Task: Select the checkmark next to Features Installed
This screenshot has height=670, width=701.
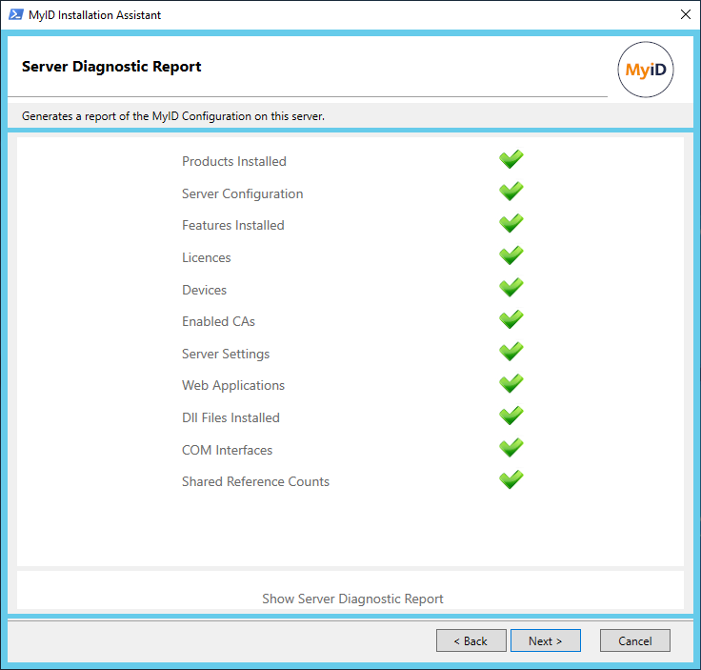Action: point(511,224)
